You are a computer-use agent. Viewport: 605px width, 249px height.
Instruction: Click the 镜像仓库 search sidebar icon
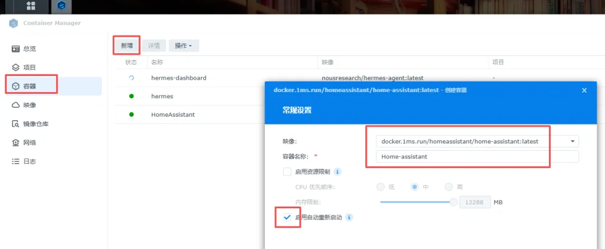point(16,124)
